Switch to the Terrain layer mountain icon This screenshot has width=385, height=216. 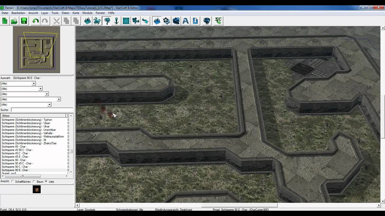pos(87,21)
